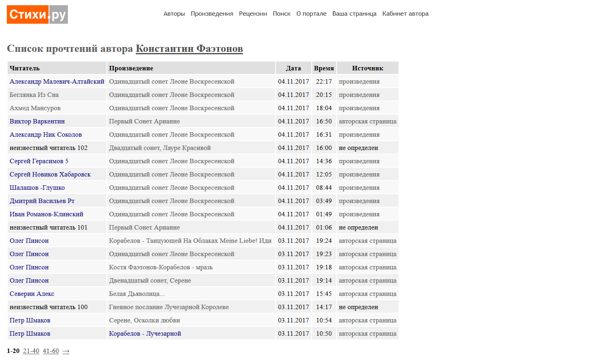This screenshot has width=609, height=361.
Task: Open the О портале menu item
Action: click(311, 14)
